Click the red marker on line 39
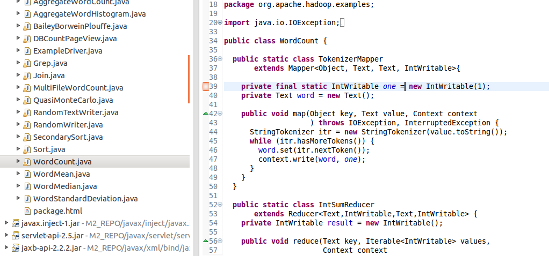 tap(206, 86)
